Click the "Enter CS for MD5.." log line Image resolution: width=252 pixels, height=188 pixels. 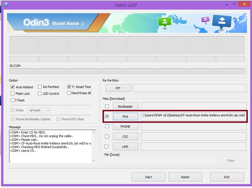coord(28,132)
